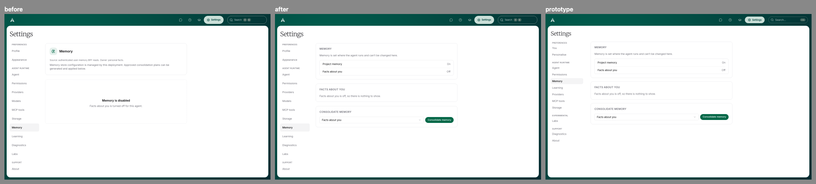Image resolution: width=816 pixels, height=184 pixels.
Task: Open chat icon in the after panel
Action: [451, 20]
